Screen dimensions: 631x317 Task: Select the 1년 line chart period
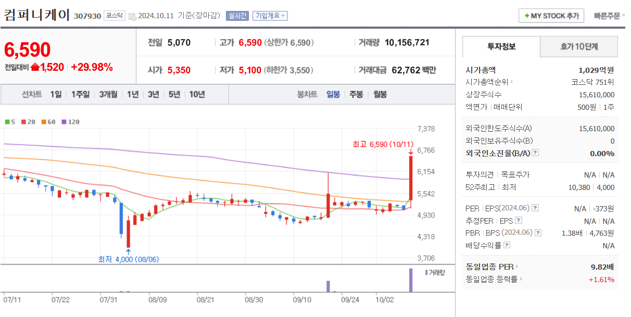pos(133,94)
